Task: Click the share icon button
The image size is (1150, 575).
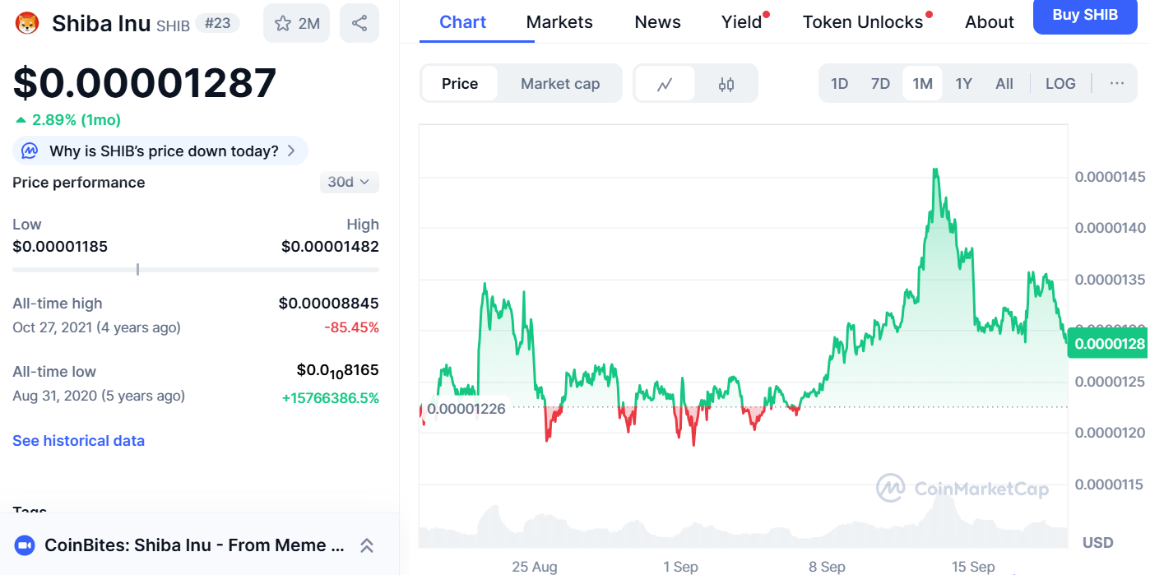Action: [x=359, y=23]
